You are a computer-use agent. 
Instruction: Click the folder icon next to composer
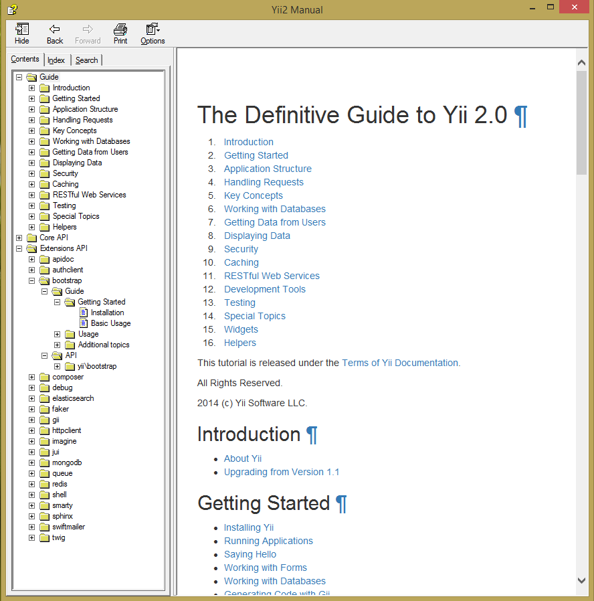pos(44,377)
